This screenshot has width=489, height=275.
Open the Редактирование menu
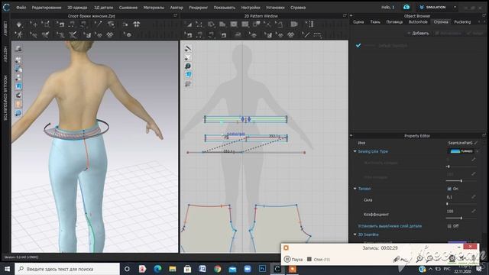[47, 8]
